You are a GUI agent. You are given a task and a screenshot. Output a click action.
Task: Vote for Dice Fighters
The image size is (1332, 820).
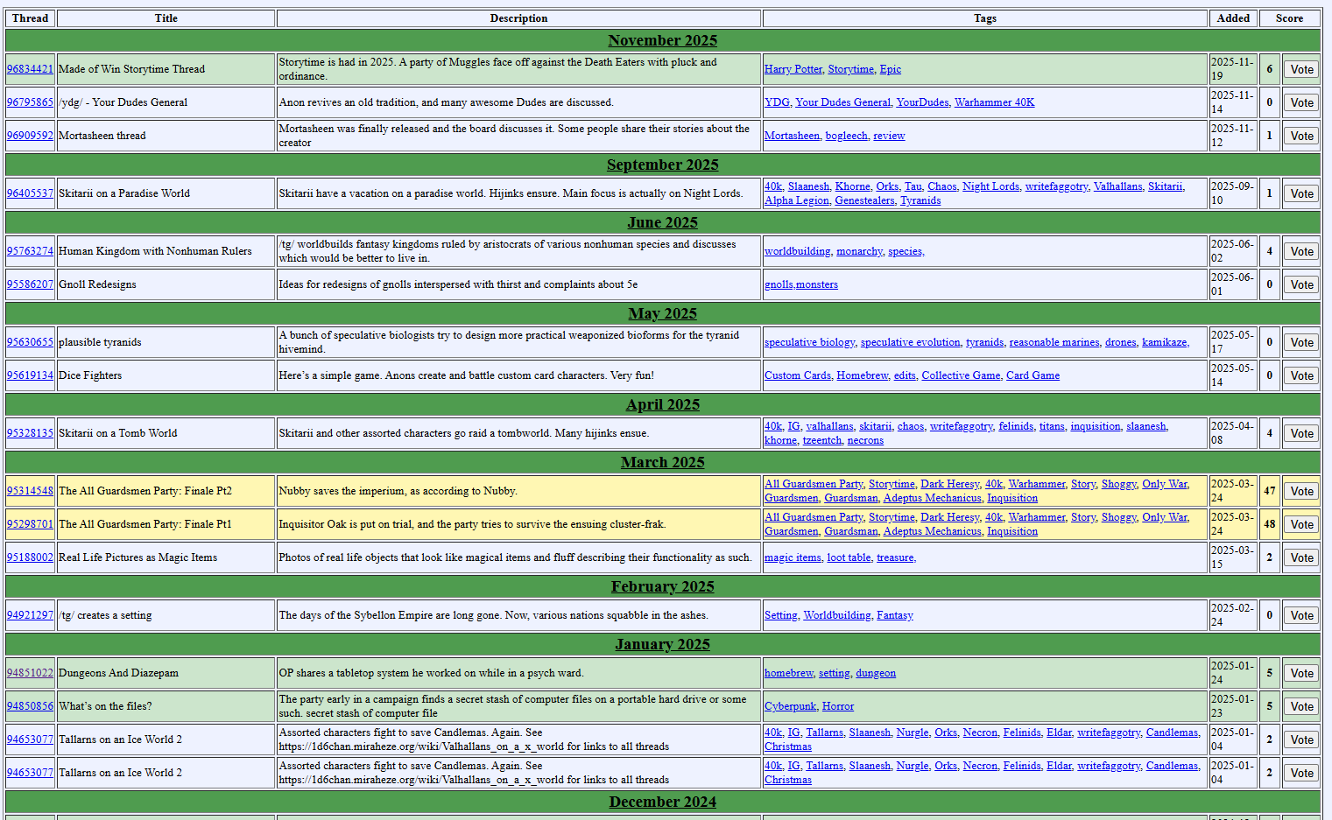coord(1301,375)
